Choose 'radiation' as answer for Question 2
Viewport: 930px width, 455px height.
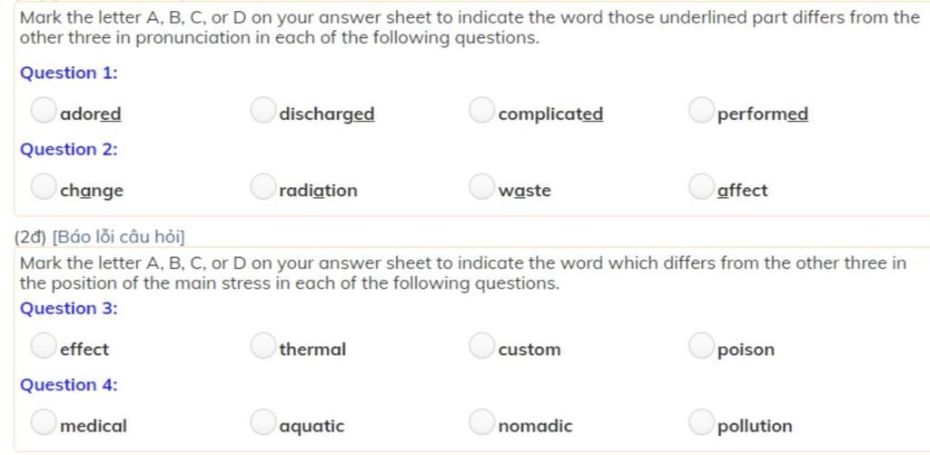pyautogui.click(x=262, y=187)
